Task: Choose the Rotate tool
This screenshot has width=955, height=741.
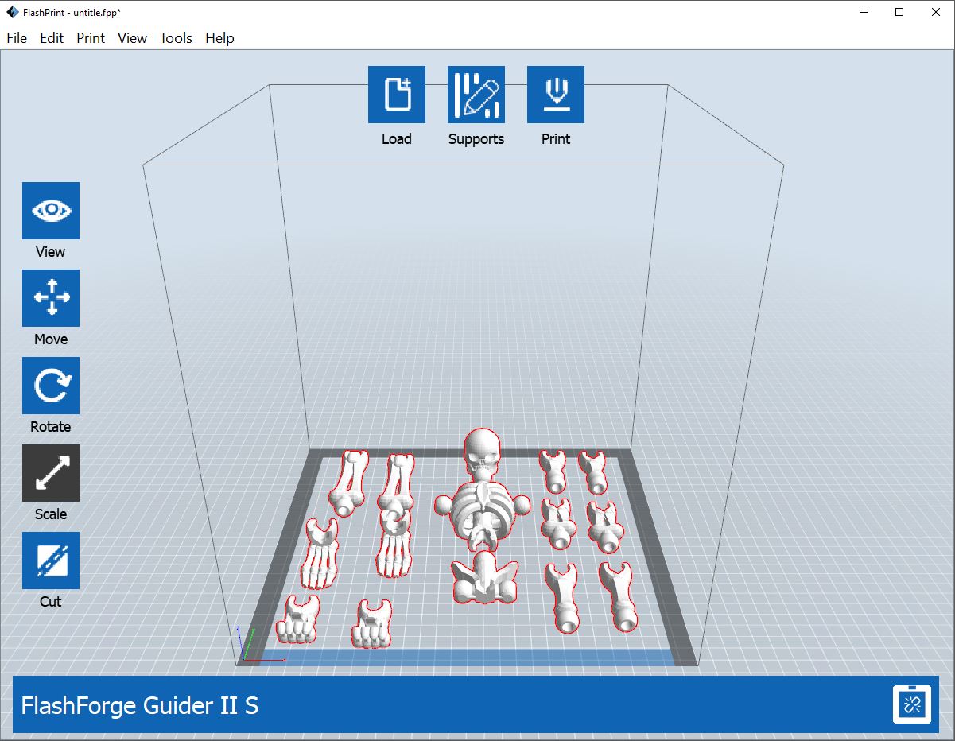Action: [x=51, y=386]
